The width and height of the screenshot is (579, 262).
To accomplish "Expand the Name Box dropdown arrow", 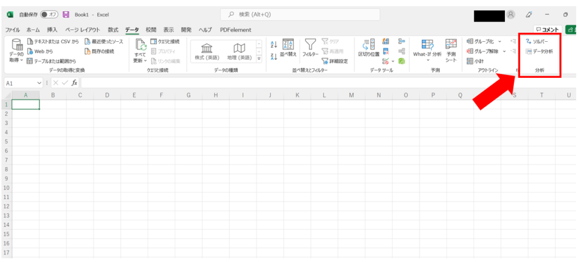I will (39, 83).
